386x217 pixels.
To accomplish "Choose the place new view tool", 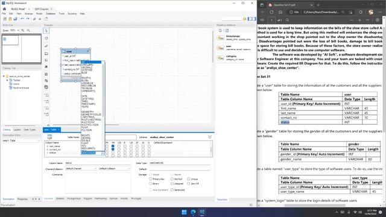I will point(46,81).
